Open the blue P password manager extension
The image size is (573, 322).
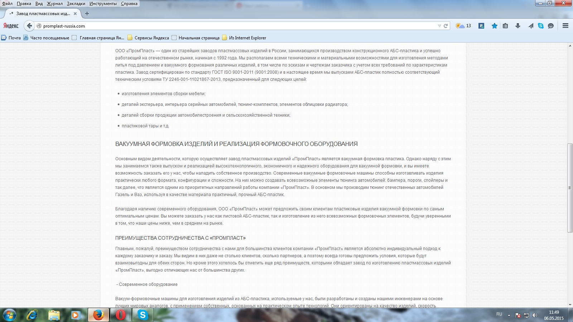481,26
